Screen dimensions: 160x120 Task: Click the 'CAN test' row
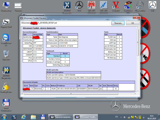[x=113, y=40]
